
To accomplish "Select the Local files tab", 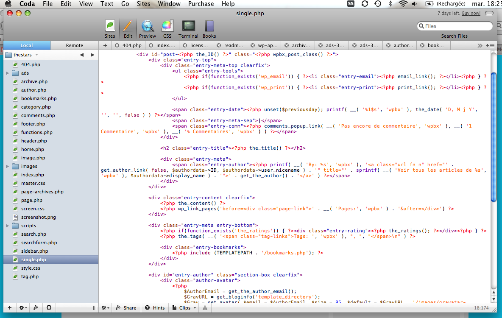I will tap(27, 45).
